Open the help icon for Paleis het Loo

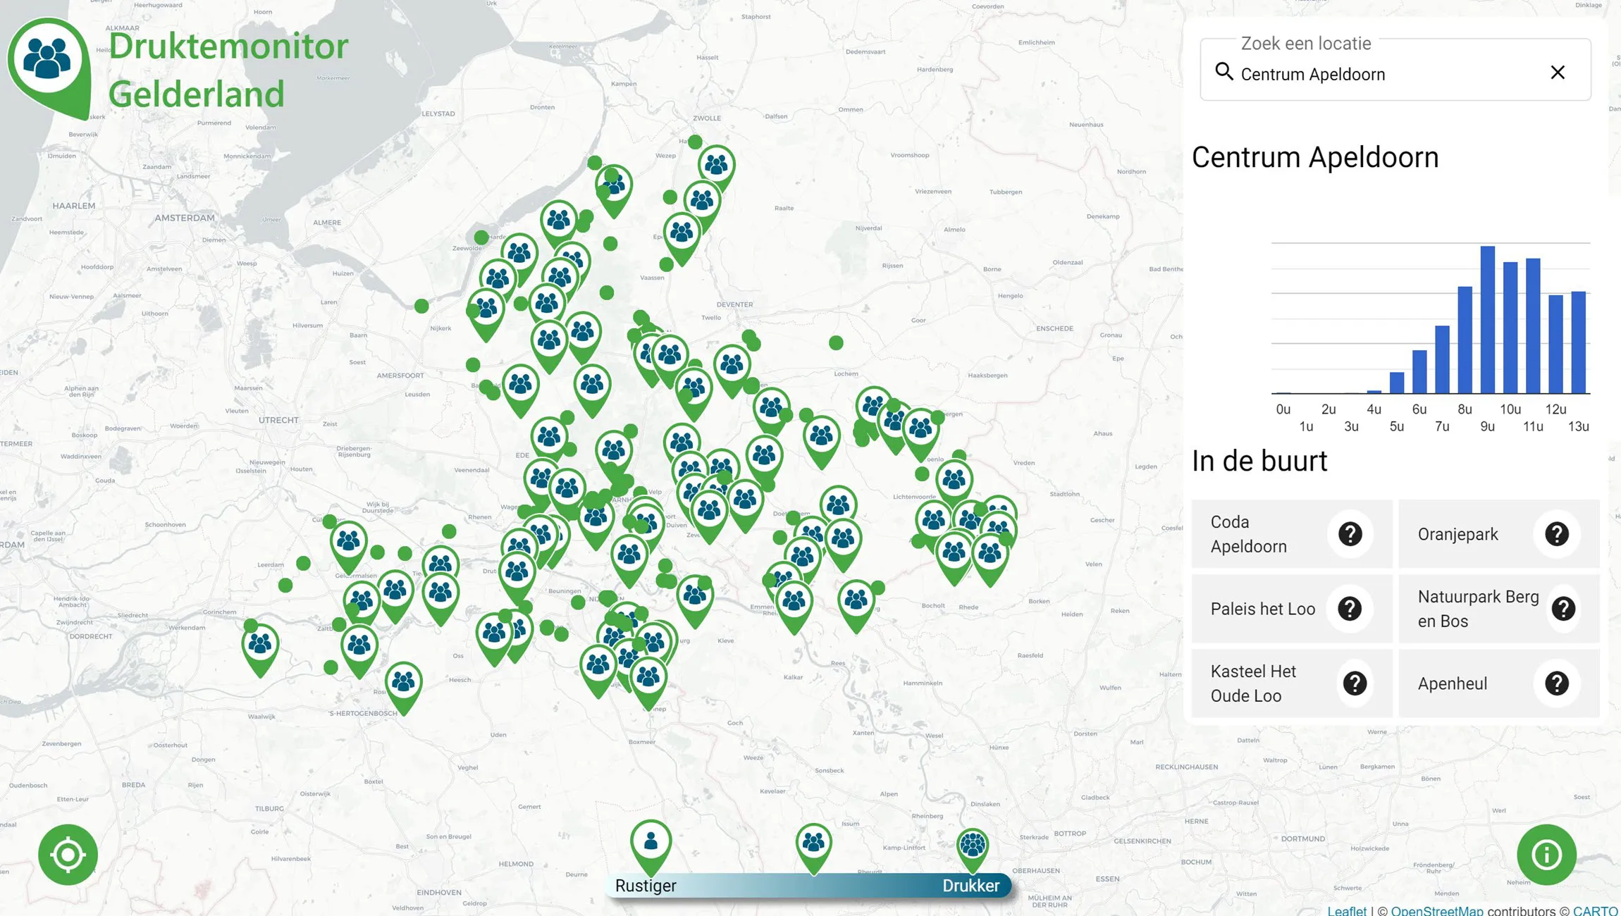(x=1350, y=608)
